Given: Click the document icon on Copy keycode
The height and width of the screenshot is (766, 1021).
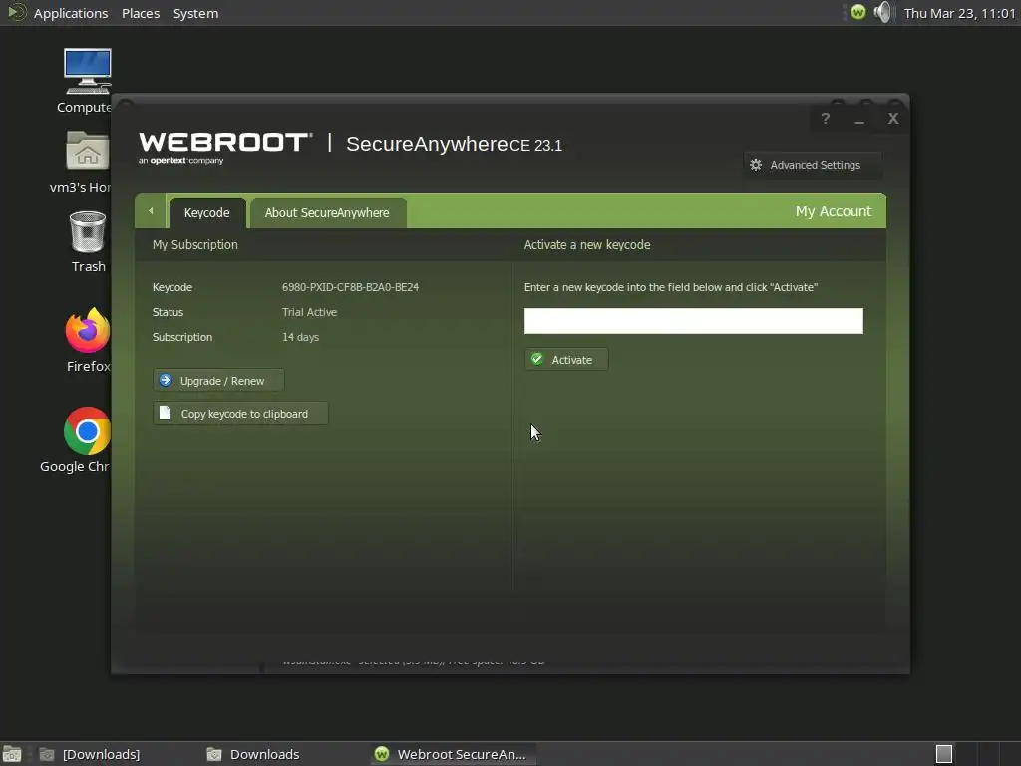Looking at the screenshot, I should 165,413.
